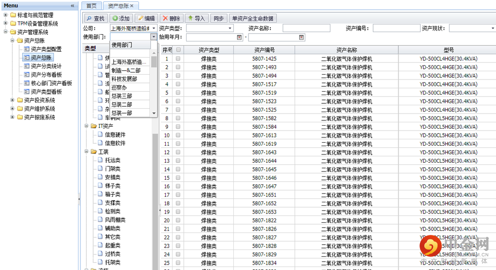Tick the checkbox for row 10 (5807-1613)
The image size is (496, 270).
(178, 135)
